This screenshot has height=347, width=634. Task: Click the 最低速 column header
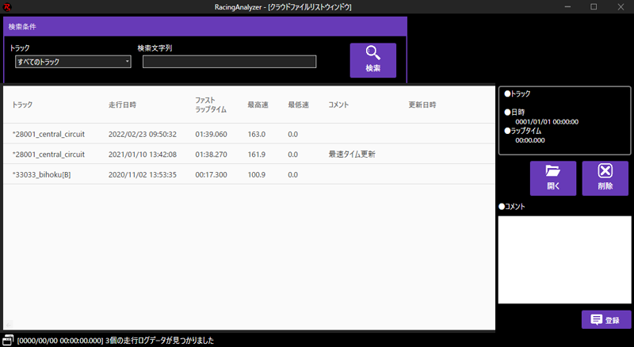click(x=298, y=105)
